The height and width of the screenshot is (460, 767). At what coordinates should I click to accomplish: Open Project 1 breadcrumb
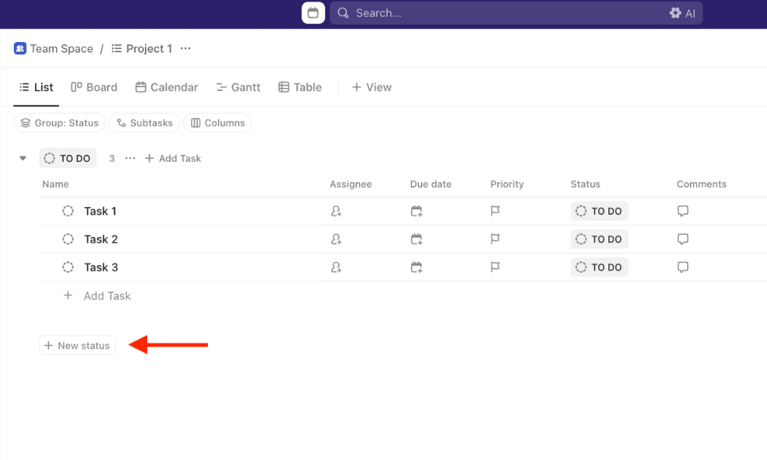[x=142, y=48]
